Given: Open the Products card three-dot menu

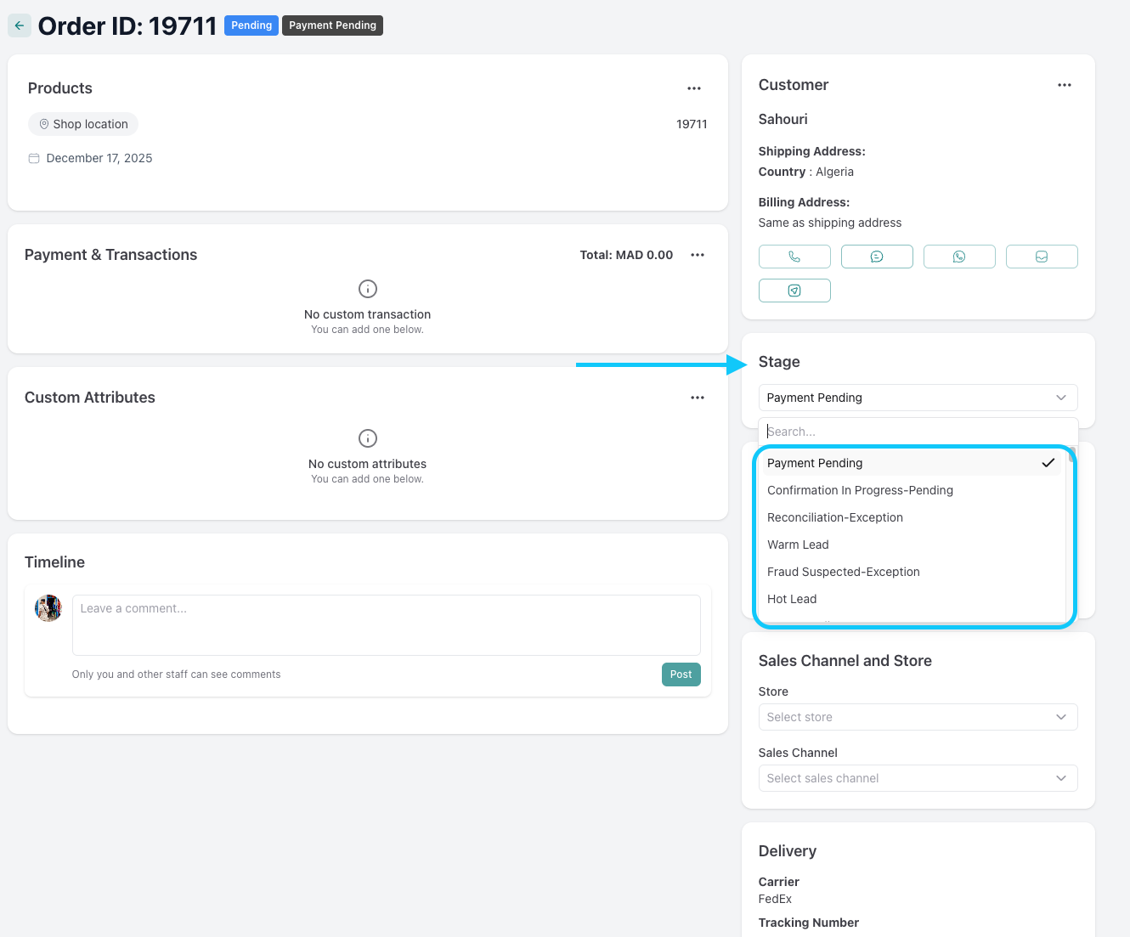Looking at the screenshot, I should point(694,88).
